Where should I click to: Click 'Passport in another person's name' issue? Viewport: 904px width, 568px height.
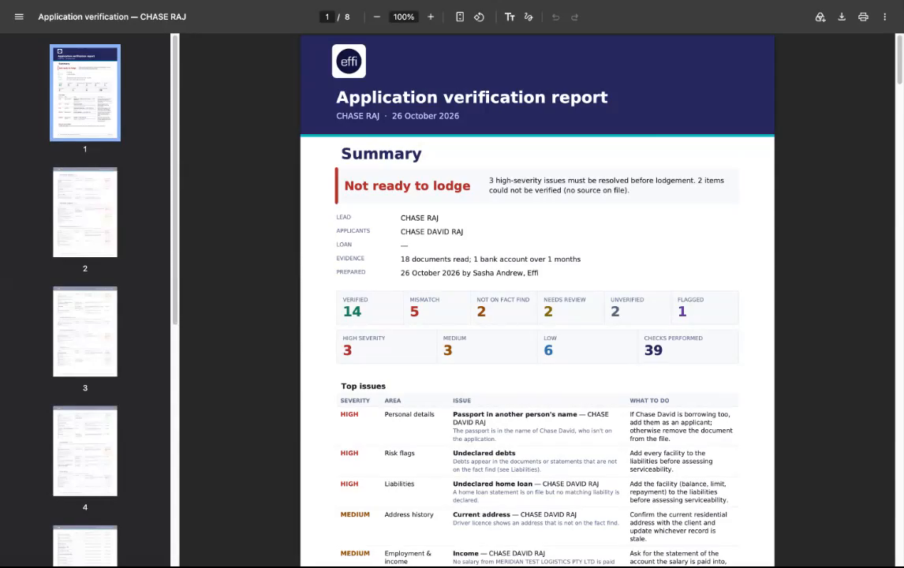[515, 414]
